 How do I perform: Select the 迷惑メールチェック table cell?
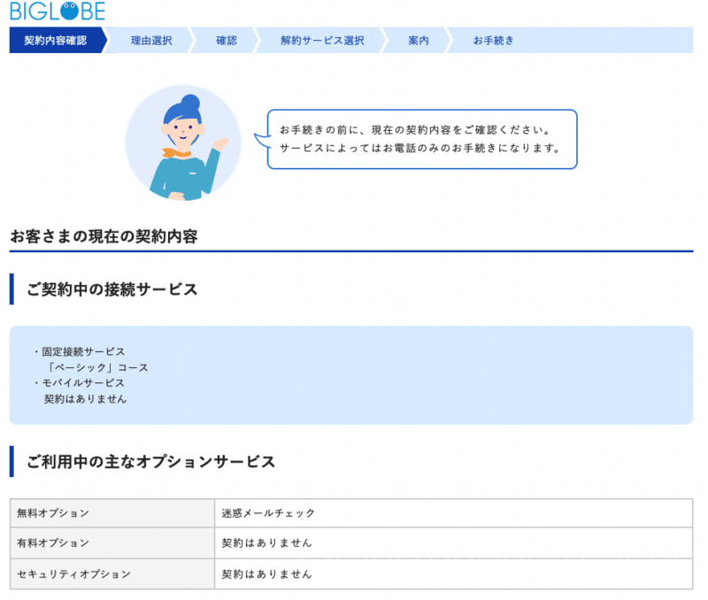(268, 513)
